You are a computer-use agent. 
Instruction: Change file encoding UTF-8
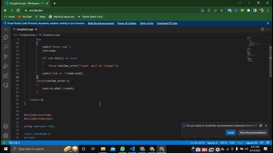[224, 143]
